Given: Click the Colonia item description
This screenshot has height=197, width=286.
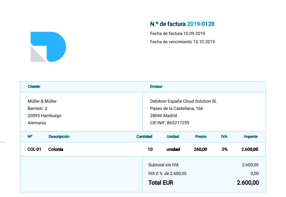Looking at the screenshot, I should click(56, 149).
